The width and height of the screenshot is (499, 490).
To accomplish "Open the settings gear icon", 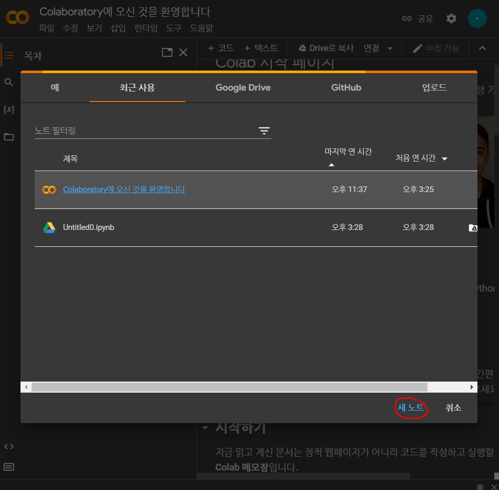I will [451, 18].
